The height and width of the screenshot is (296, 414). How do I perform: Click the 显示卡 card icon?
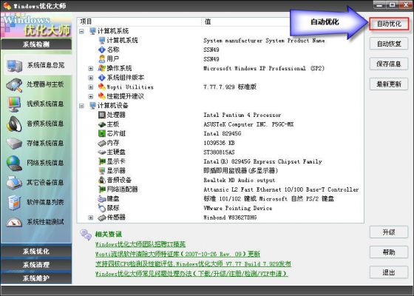pyautogui.click(x=102, y=161)
